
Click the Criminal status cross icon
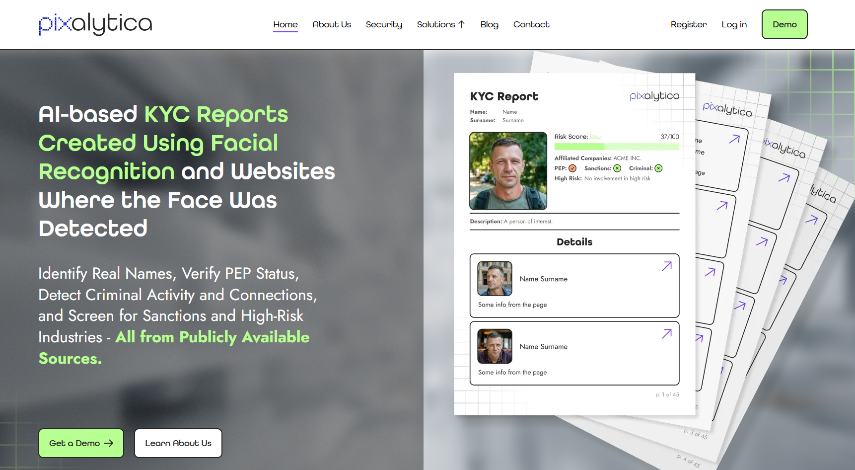pos(658,168)
